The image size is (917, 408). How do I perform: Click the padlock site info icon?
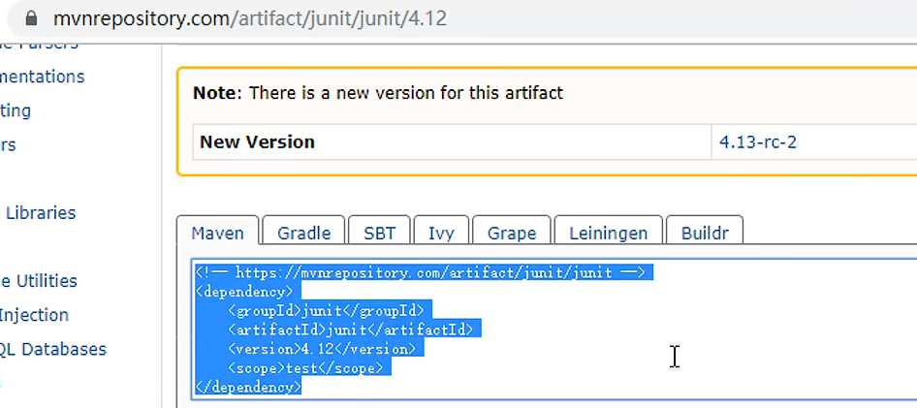point(31,18)
